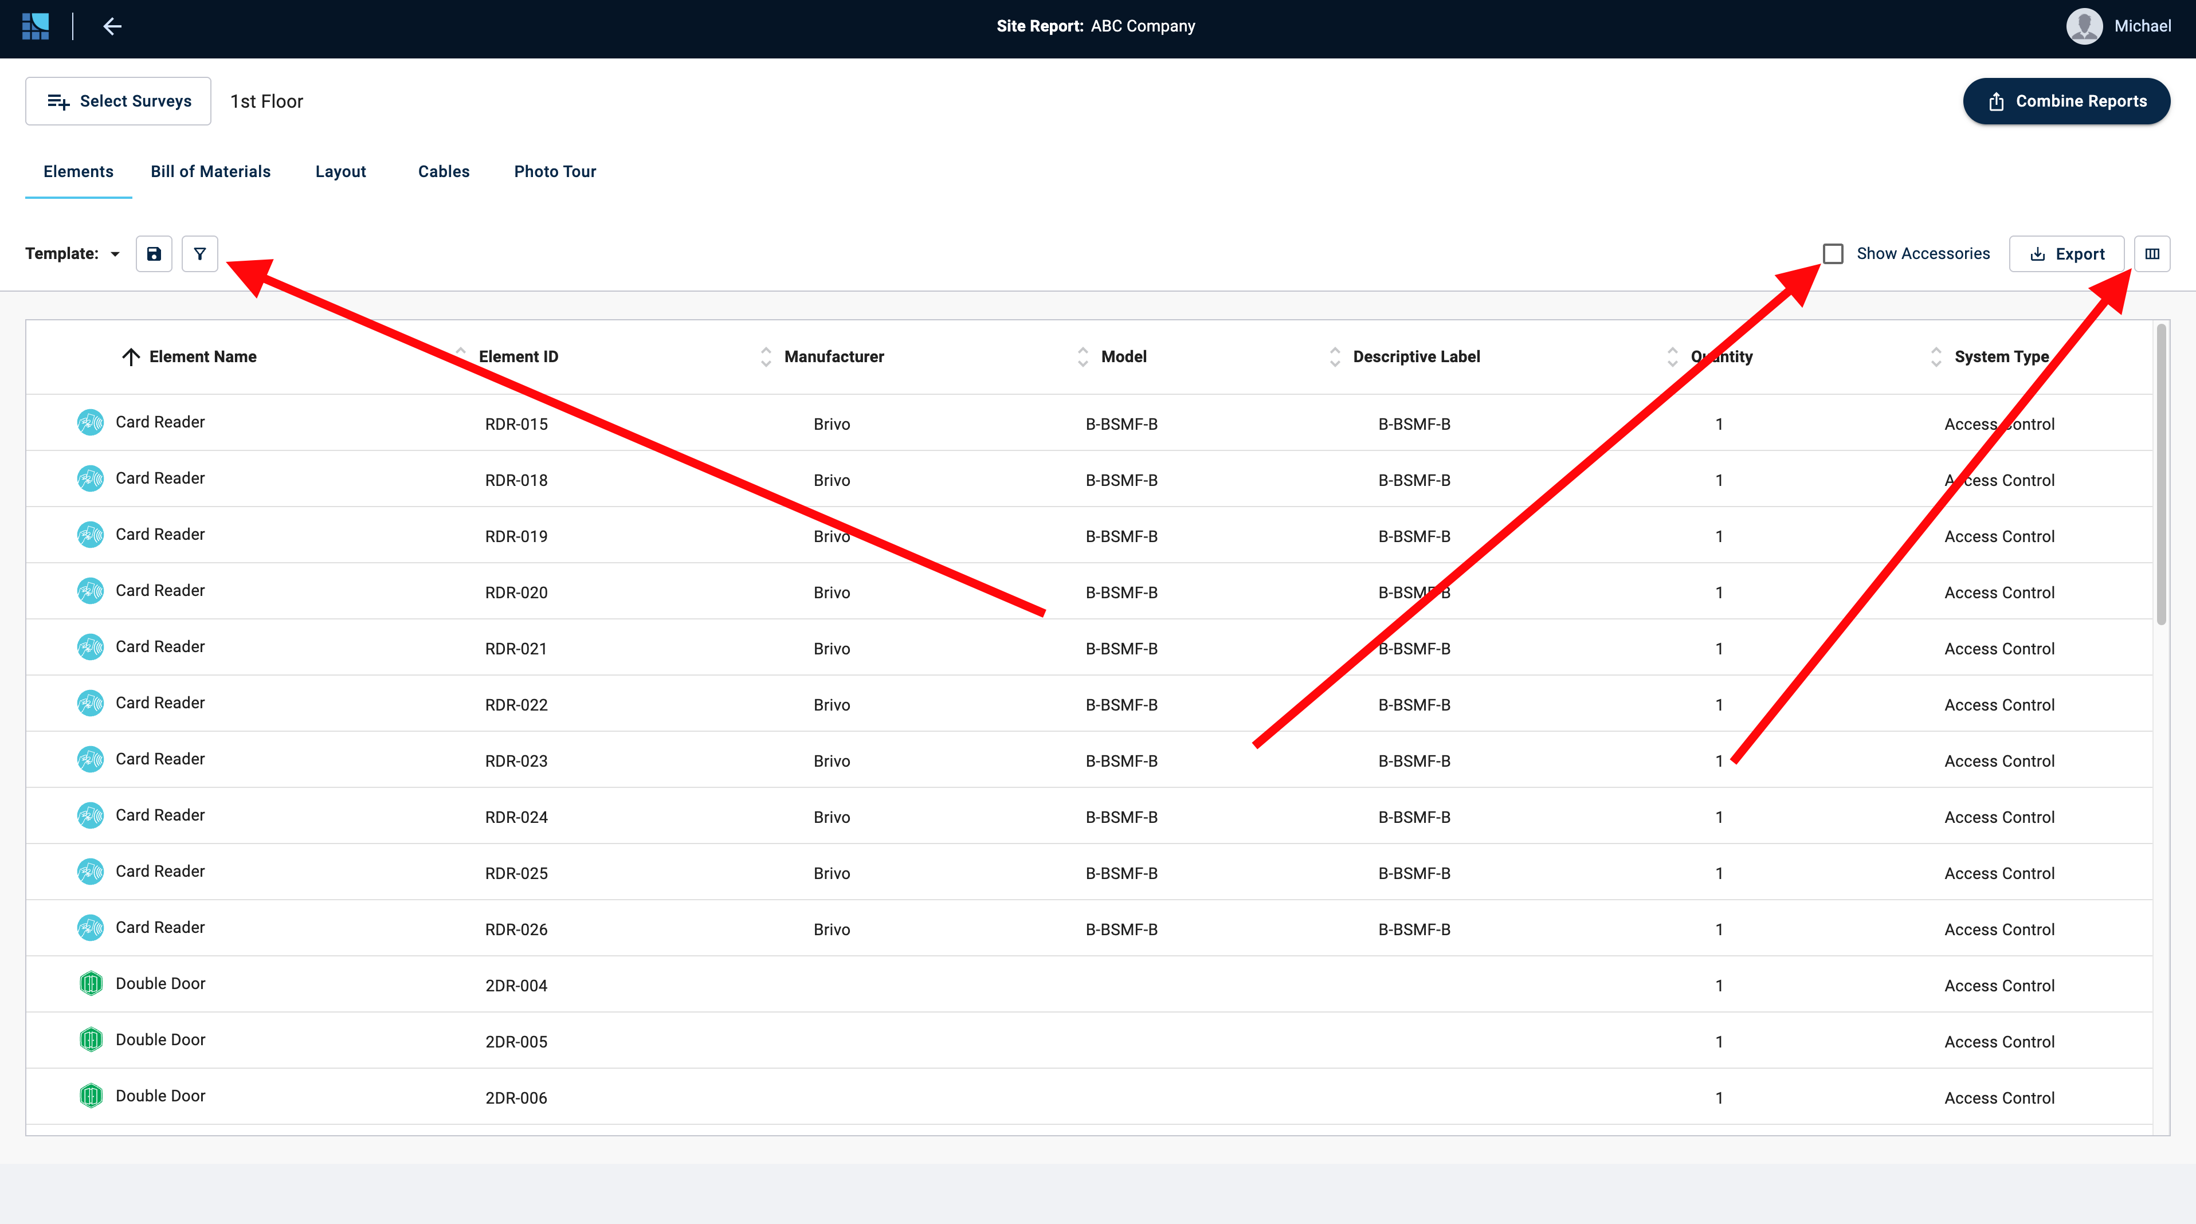Click the Element ID column header
2196x1224 pixels.
[x=518, y=357]
